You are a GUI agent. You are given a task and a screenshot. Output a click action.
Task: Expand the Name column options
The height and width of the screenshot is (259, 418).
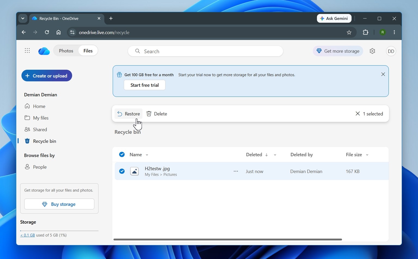pyautogui.click(x=147, y=155)
